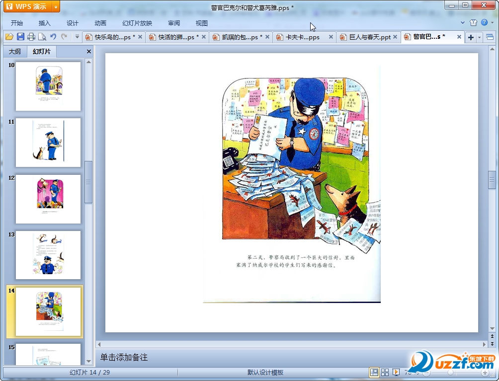Open help with the question mark icon

coord(485,22)
